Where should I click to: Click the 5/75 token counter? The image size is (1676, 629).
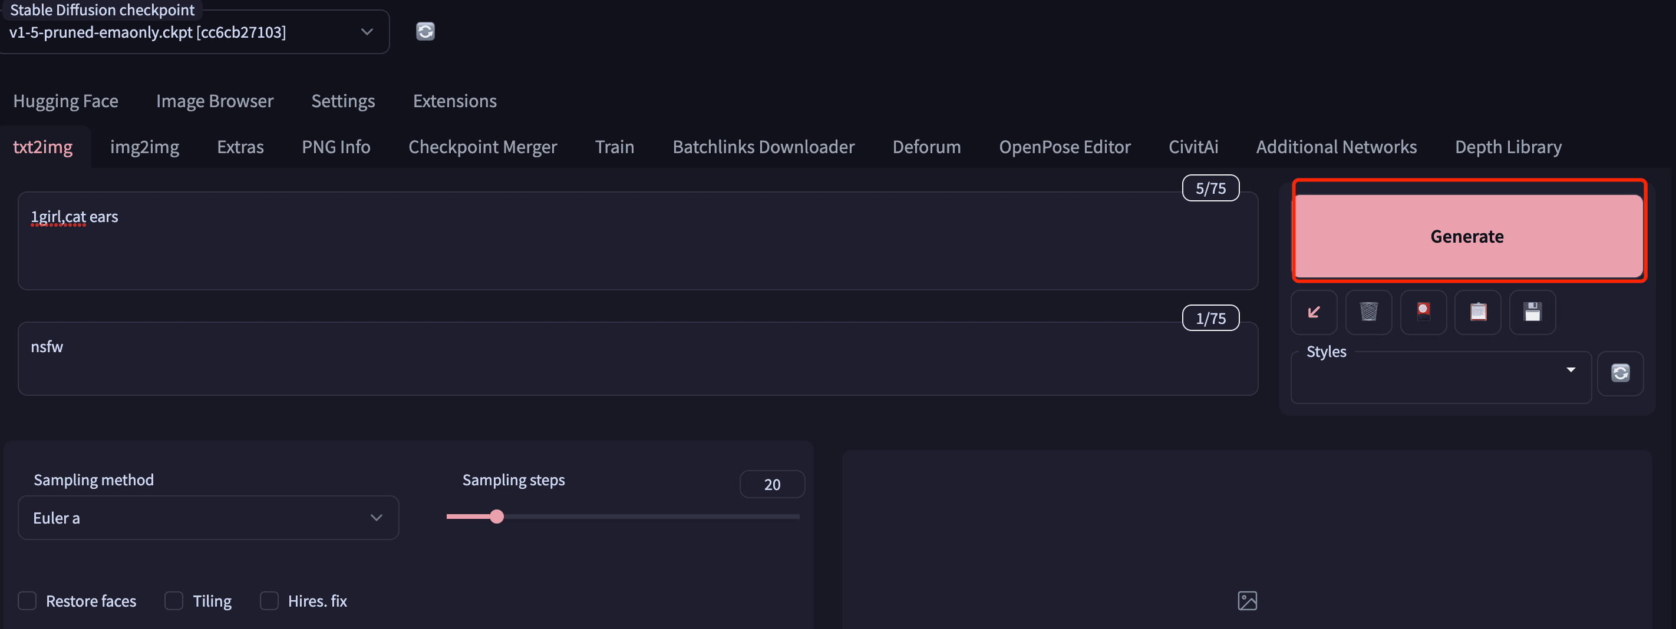coord(1210,188)
